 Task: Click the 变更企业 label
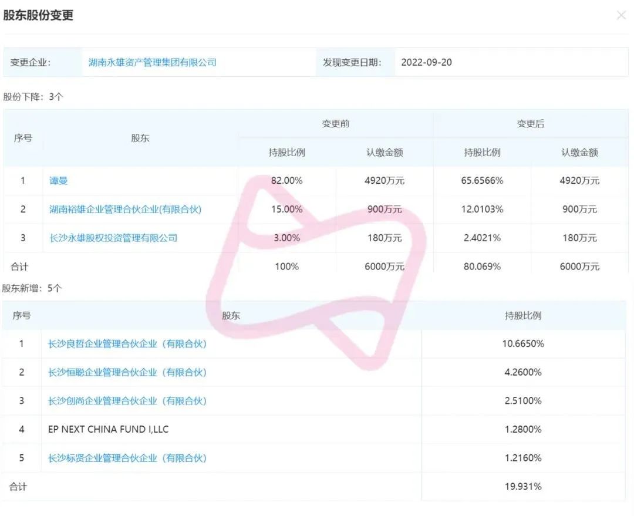click(31, 62)
